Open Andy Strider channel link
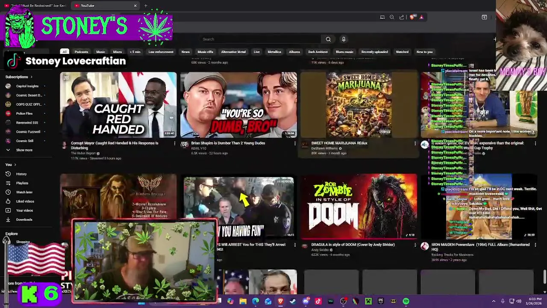The width and height of the screenshot is (547, 308). point(320,250)
